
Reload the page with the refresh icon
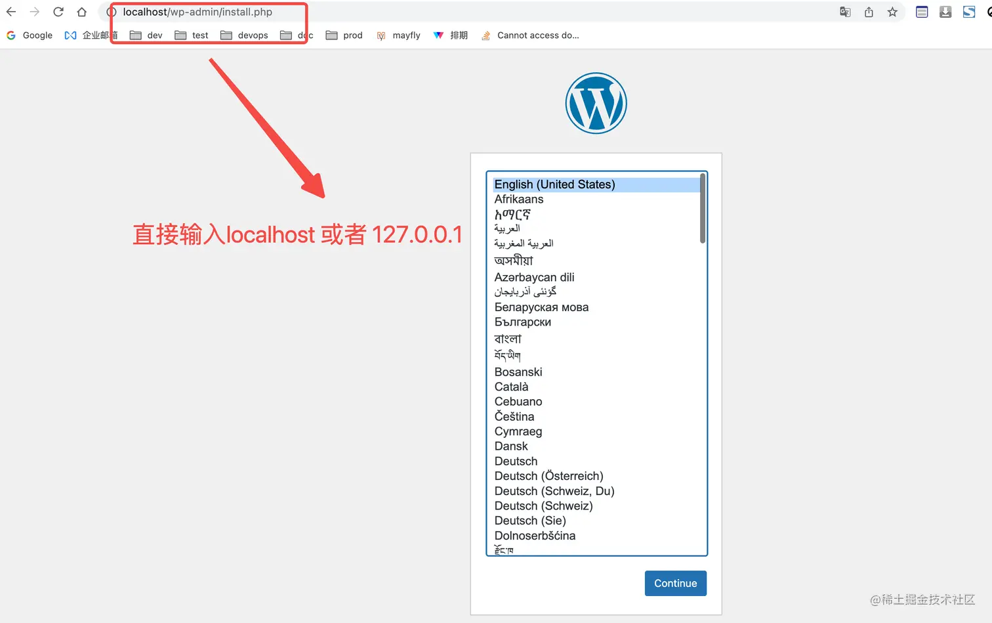[x=58, y=12]
